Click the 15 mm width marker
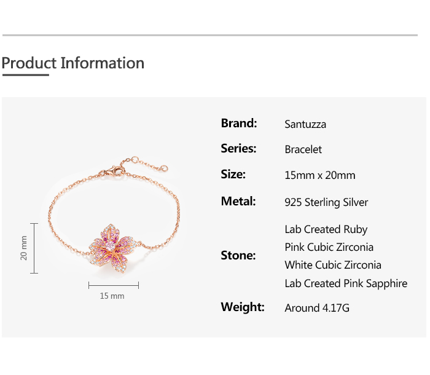430x375 pixels. click(112, 296)
